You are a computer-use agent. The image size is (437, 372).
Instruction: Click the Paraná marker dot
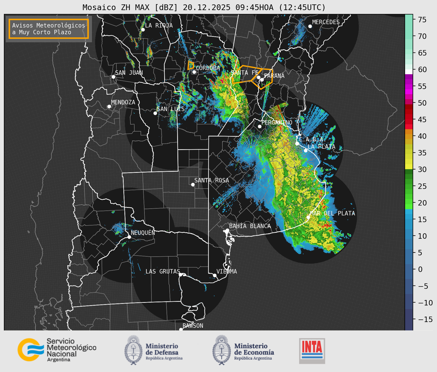coord(262,80)
